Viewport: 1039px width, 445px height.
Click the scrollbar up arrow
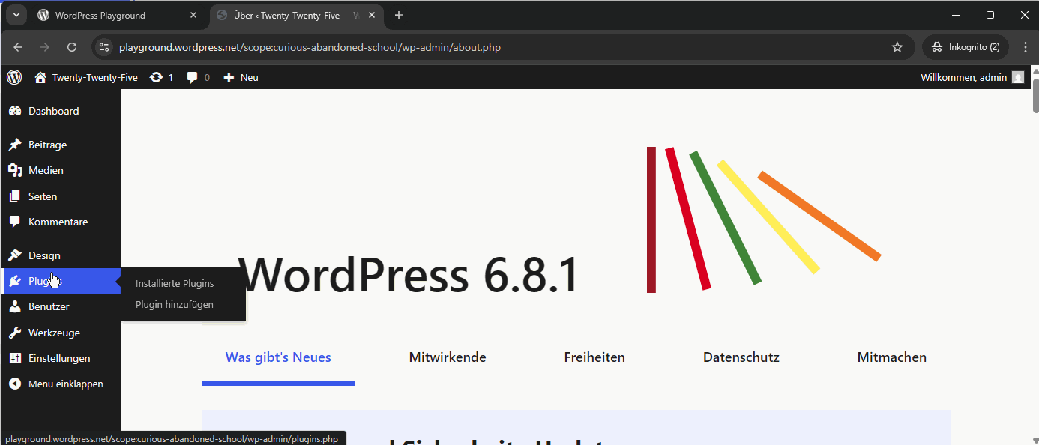tap(1036, 70)
